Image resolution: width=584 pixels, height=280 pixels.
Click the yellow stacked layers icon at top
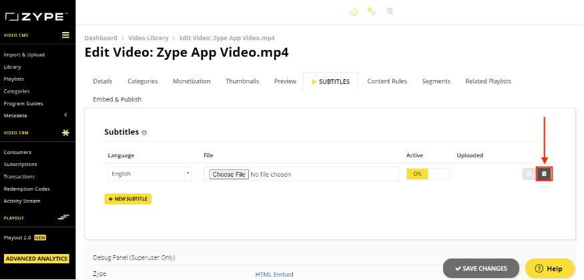pos(354,12)
